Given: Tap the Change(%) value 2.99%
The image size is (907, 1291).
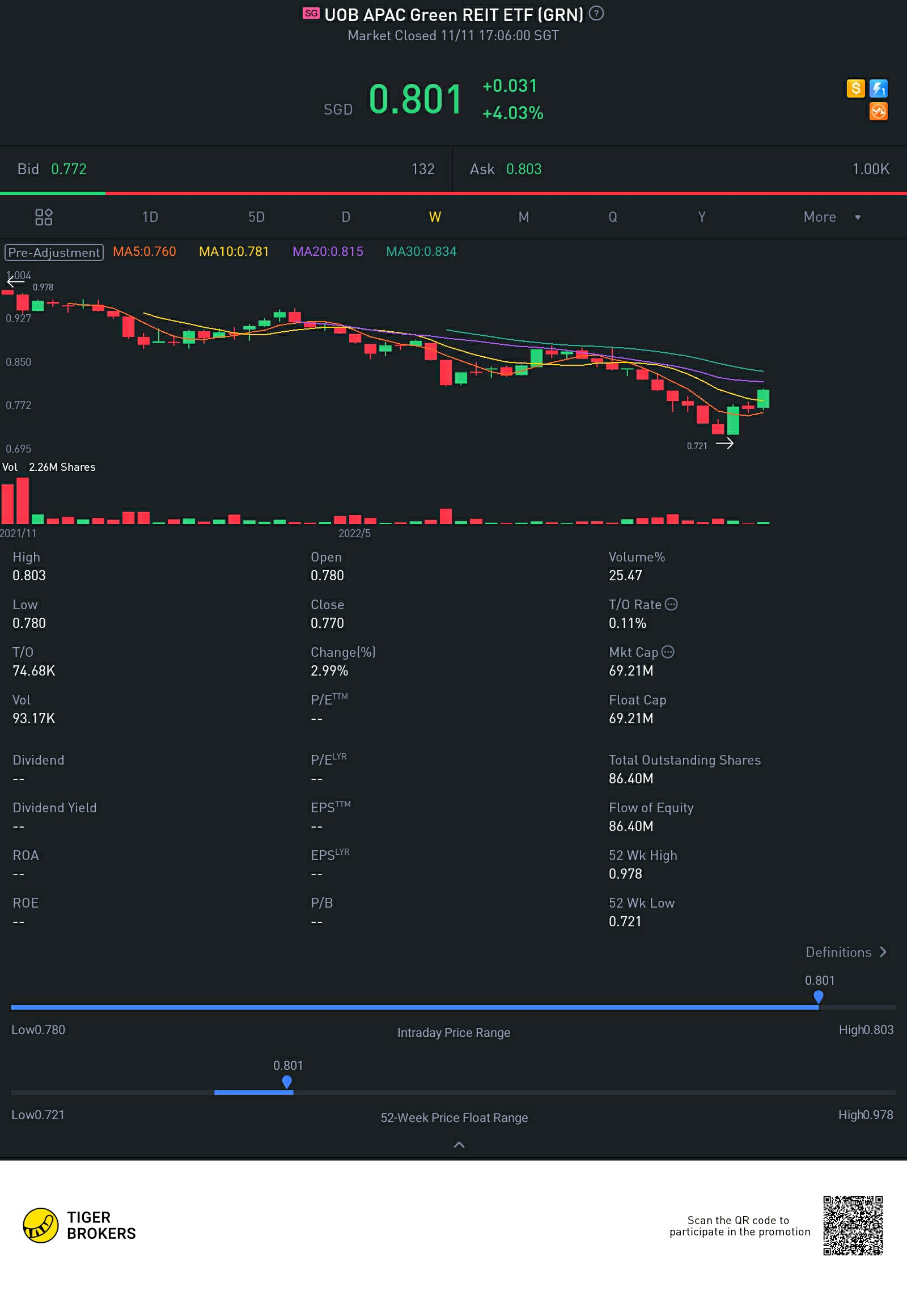Looking at the screenshot, I should coord(329,670).
